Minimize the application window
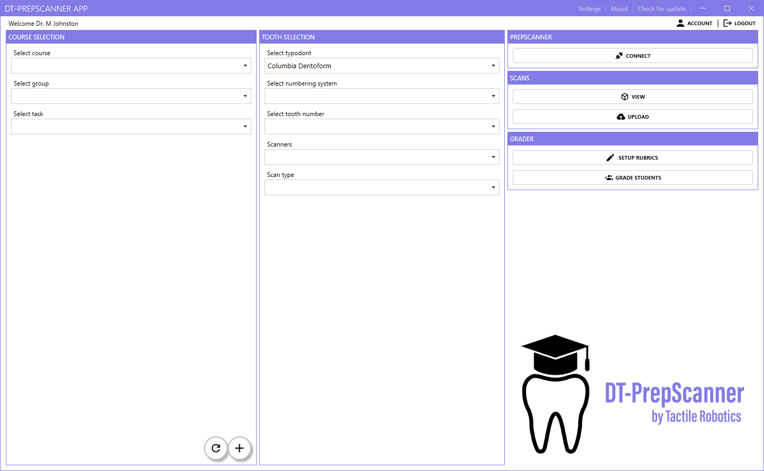This screenshot has height=471, width=764. tap(703, 8)
